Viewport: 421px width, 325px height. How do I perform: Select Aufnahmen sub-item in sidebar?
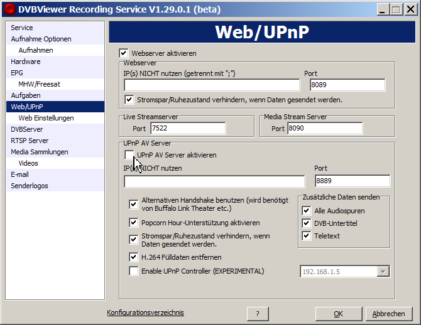point(55,50)
